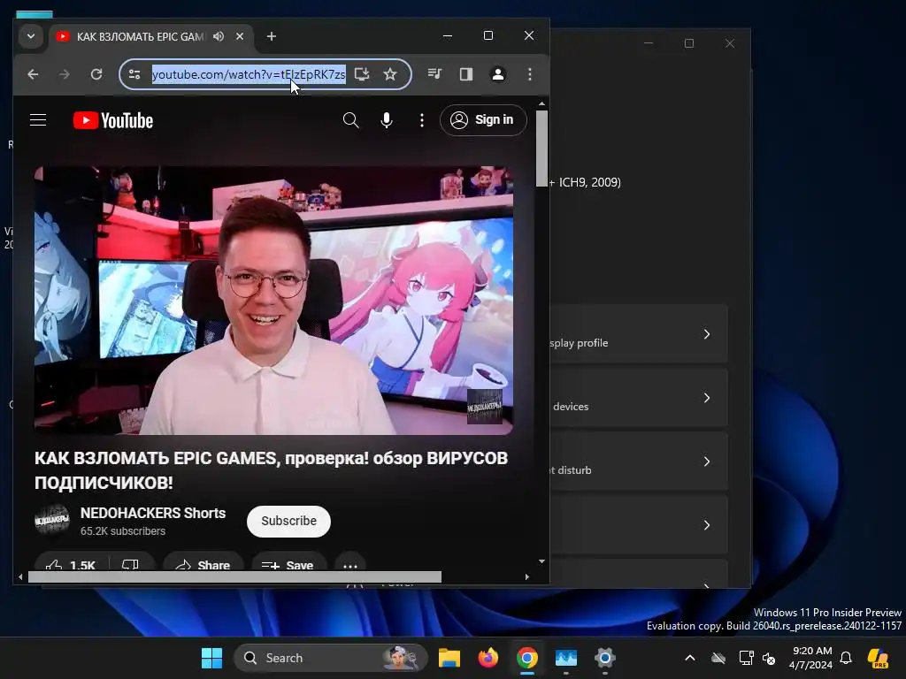
Task: Go forward in browser history
Action: 64,74
